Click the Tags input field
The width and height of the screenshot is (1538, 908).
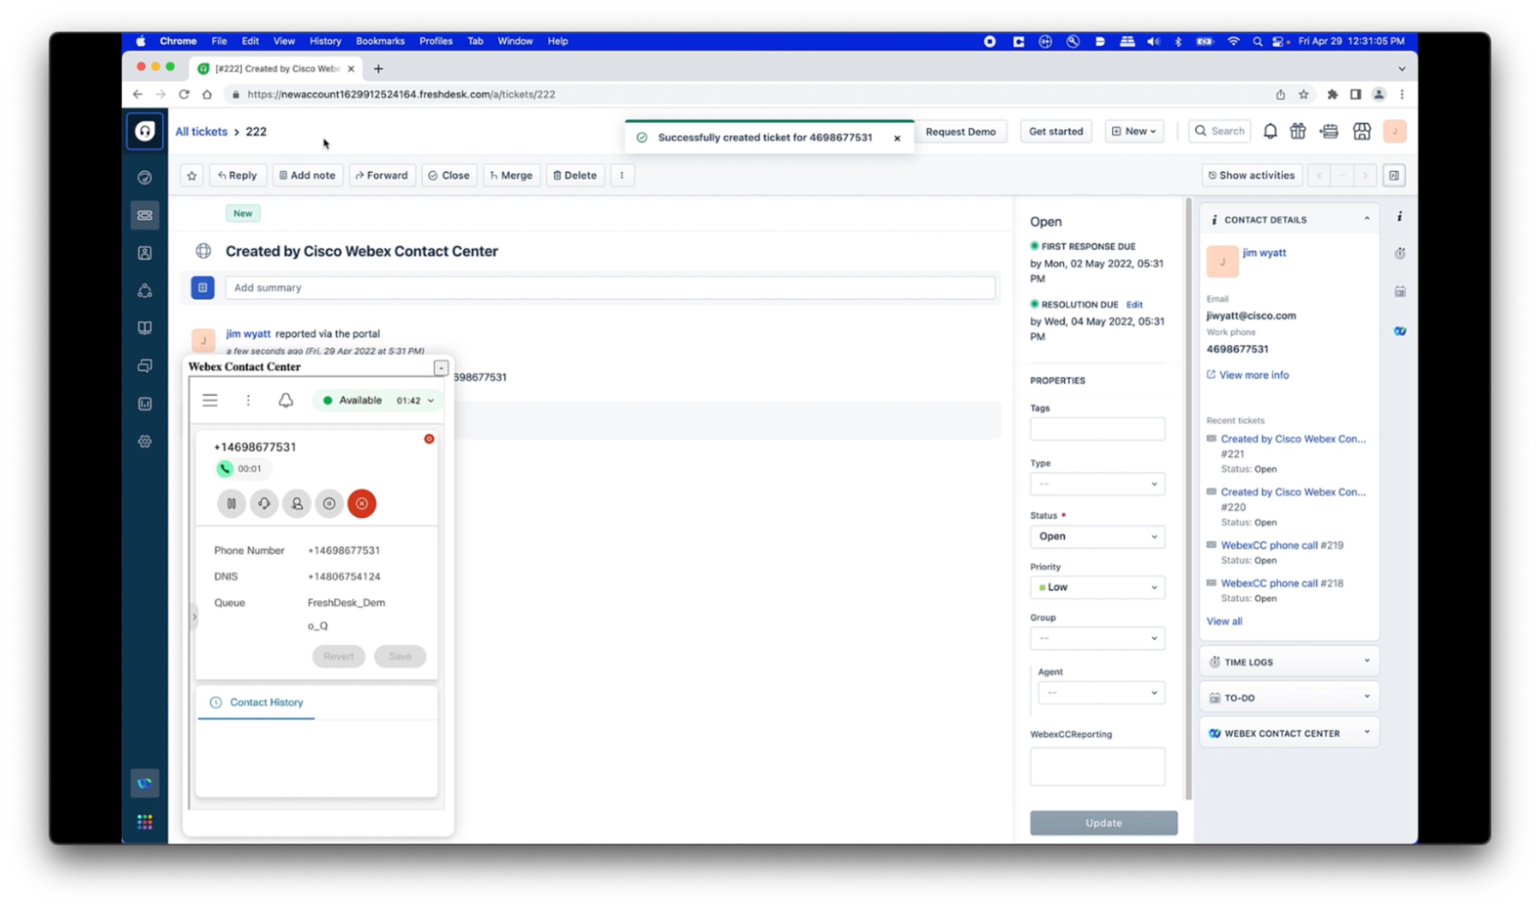pyautogui.click(x=1098, y=429)
